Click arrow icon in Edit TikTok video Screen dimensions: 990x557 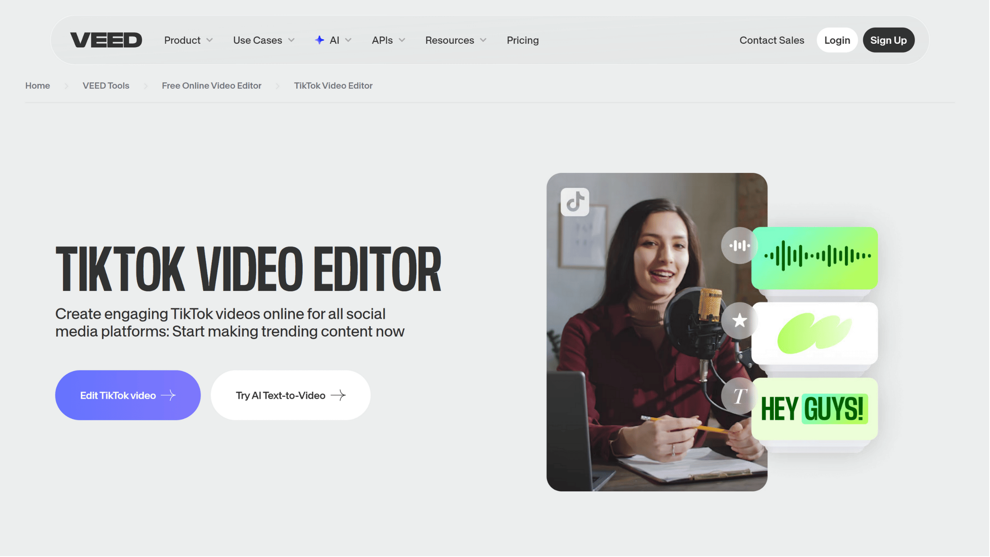[x=168, y=396]
